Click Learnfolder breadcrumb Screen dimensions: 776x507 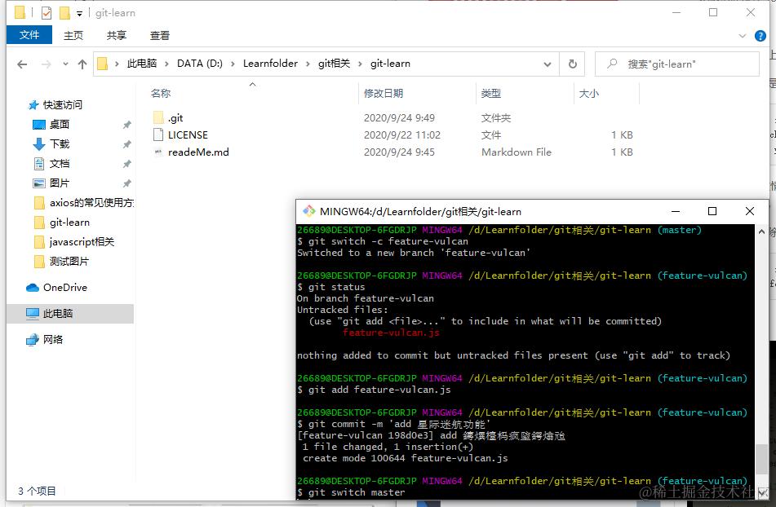(270, 64)
